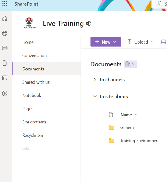Open My lists icon in the app bar
This screenshot has height=182, width=167.
click(5, 78)
